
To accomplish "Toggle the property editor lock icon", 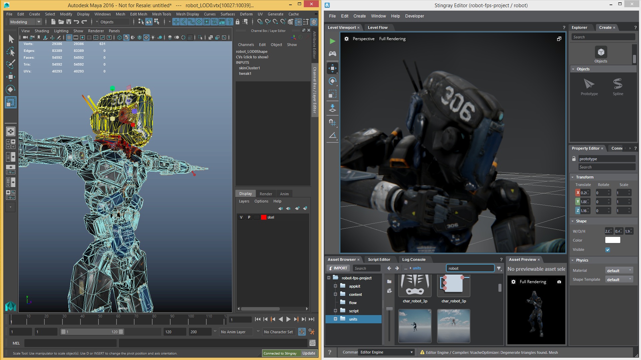I will (574, 159).
